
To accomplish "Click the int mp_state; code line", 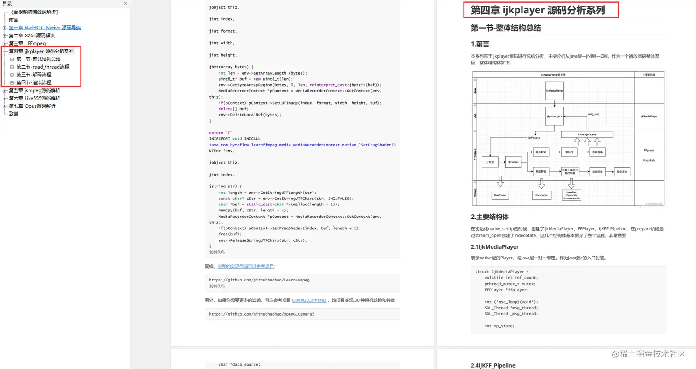I will point(499,325).
